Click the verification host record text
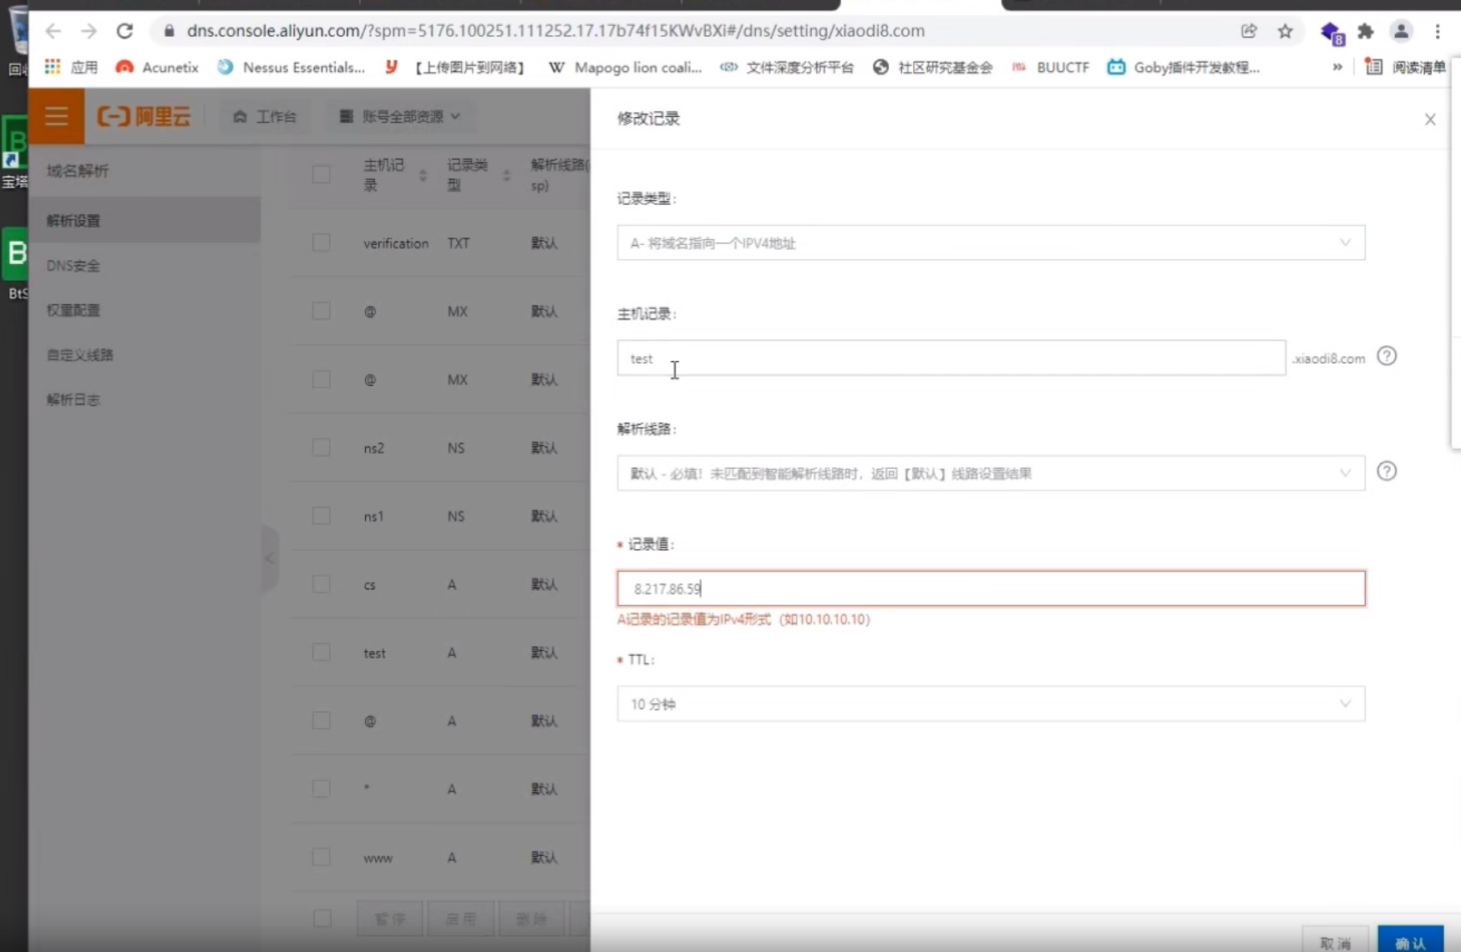Image resolution: width=1461 pixels, height=952 pixels. point(396,243)
